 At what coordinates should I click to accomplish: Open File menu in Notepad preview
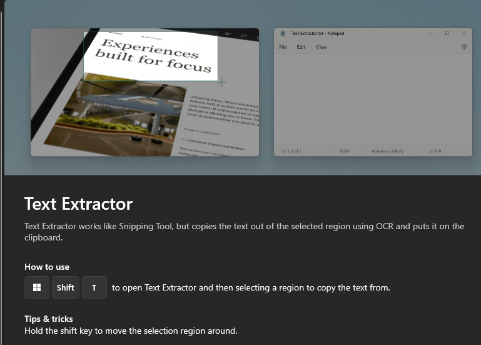click(283, 47)
